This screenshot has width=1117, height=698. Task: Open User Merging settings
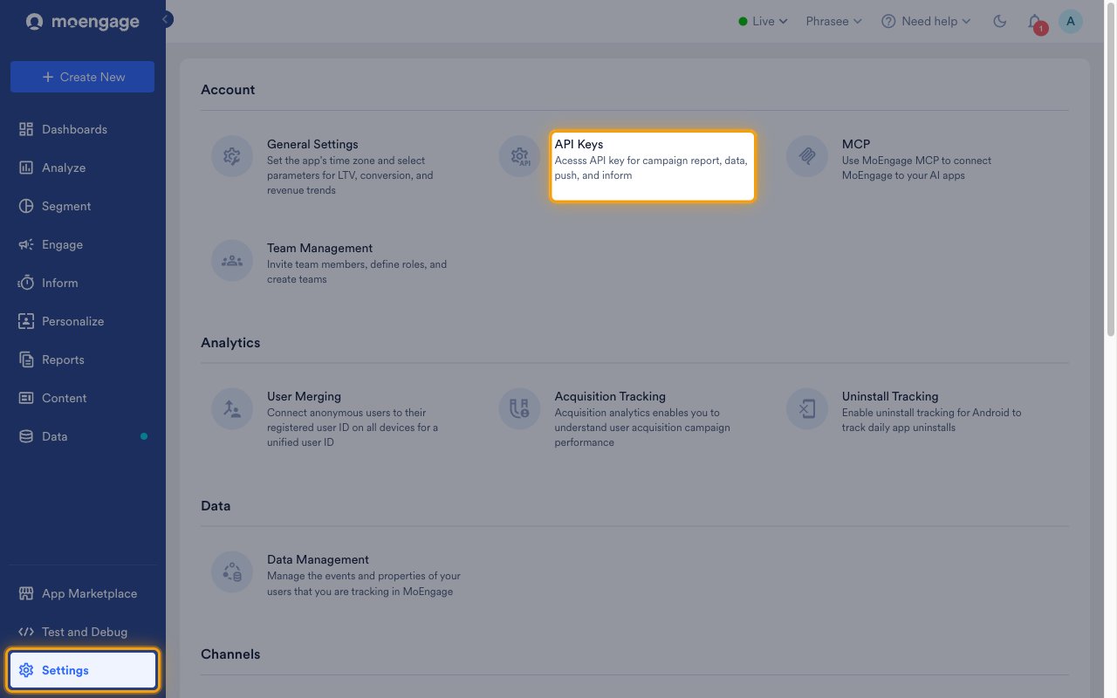coord(304,396)
